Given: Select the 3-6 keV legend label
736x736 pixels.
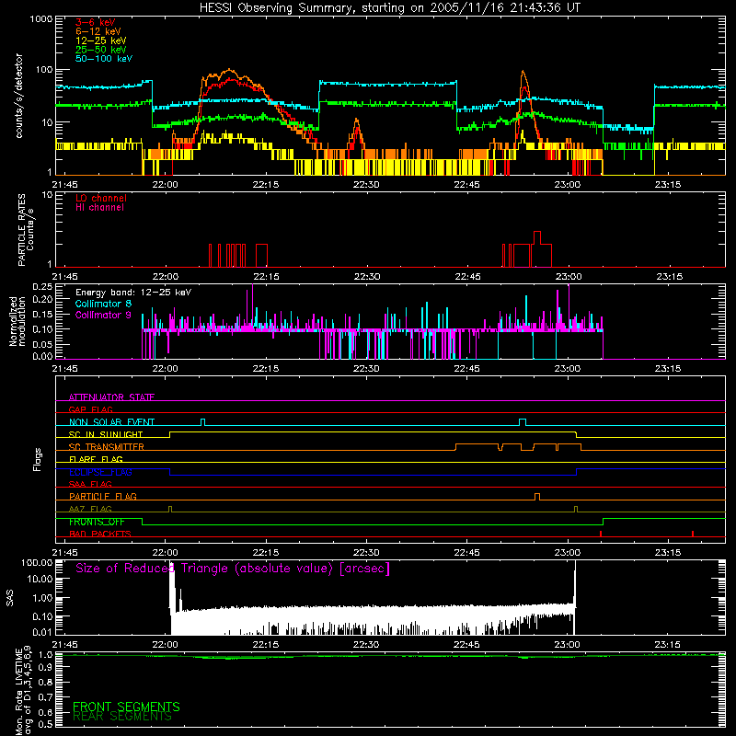Looking at the screenshot, I should coord(96,22).
